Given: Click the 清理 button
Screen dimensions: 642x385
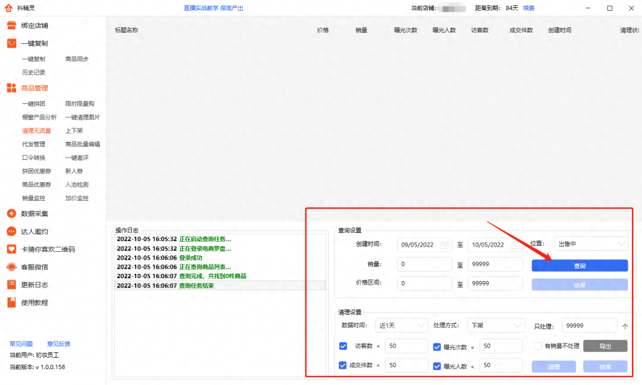Looking at the screenshot, I should (553, 367).
